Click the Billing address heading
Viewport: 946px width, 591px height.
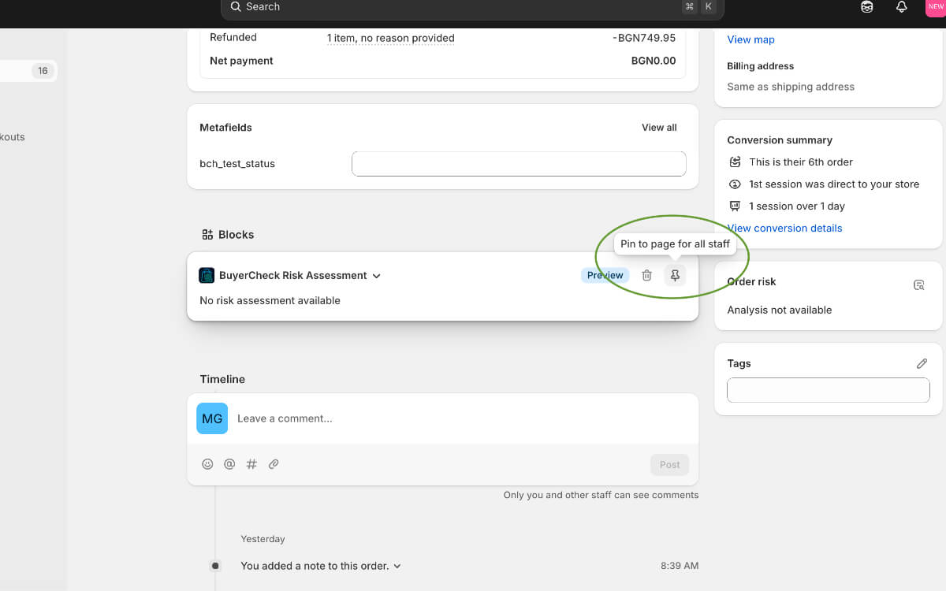760,66
